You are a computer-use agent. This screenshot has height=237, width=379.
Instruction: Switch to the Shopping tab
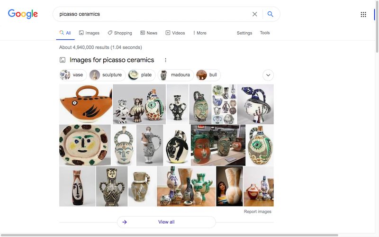click(x=120, y=33)
